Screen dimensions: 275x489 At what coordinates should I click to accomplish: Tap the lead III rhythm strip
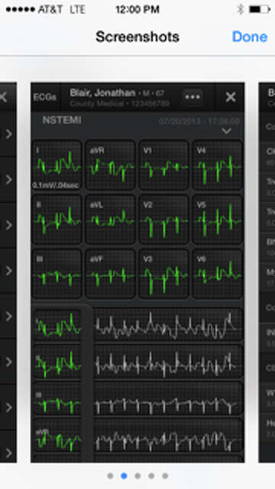168,398
